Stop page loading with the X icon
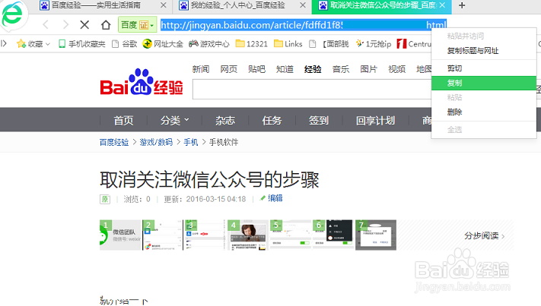This screenshot has height=306, width=541. (x=84, y=25)
